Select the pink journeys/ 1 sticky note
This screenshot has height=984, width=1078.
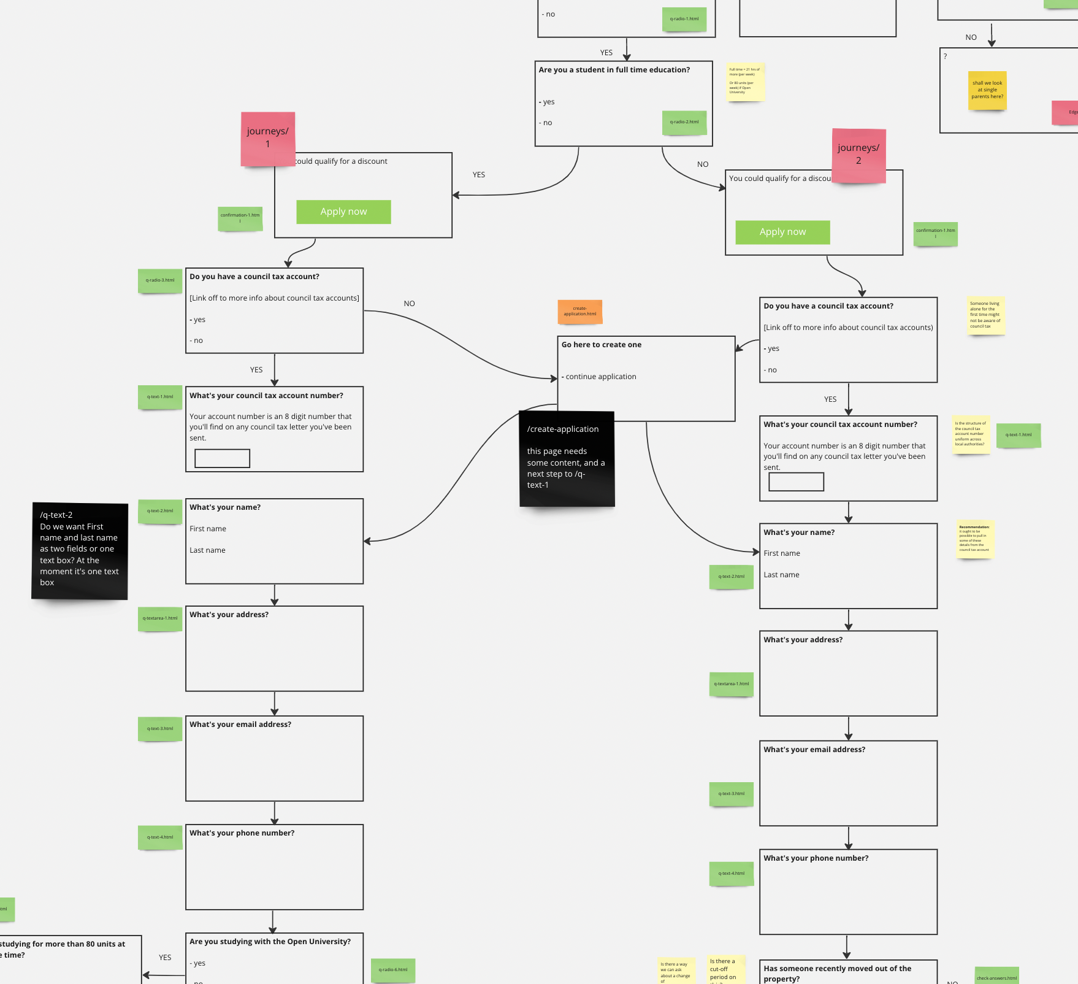click(x=268, y=139)
